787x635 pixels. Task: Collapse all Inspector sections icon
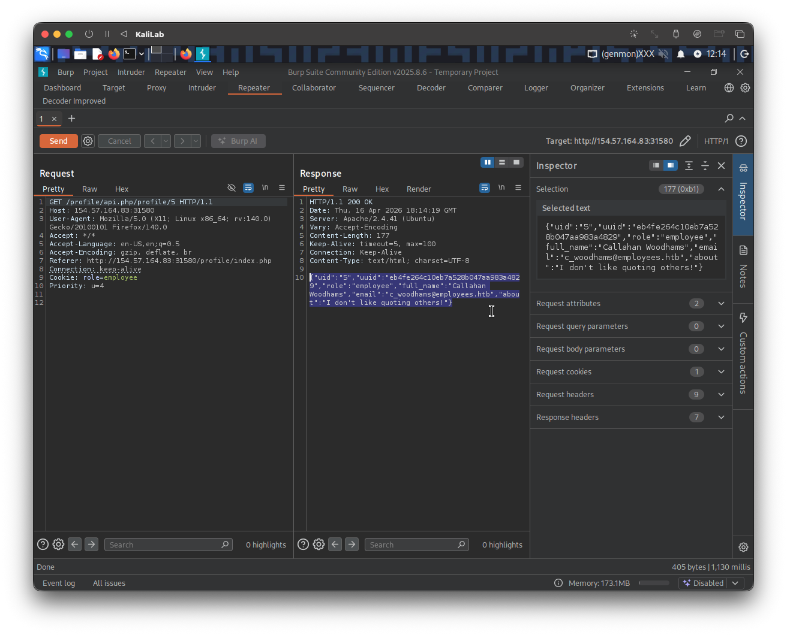(x=705, y=165)
